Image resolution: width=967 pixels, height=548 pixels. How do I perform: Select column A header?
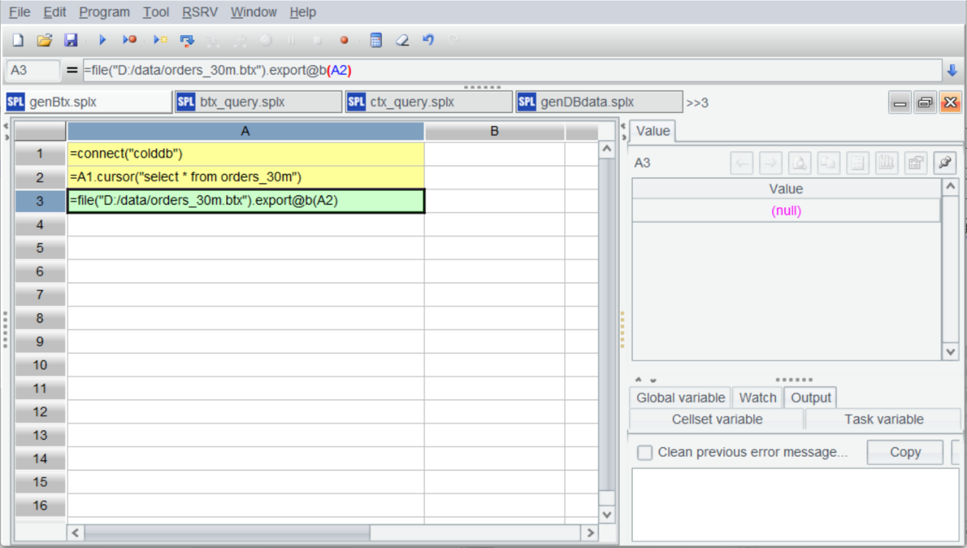246,131
